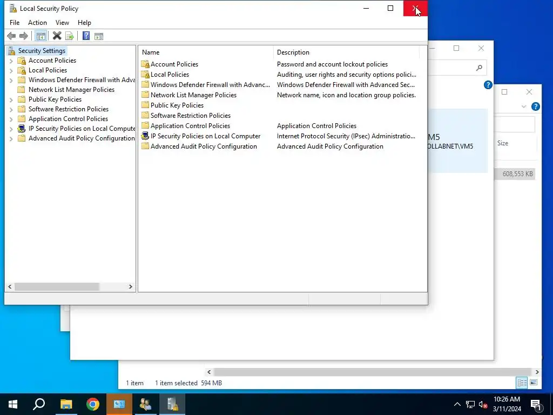This screenshot has height=415, width=553.
Task: Expand Local Policies in the tree
Action: point(11,71)
